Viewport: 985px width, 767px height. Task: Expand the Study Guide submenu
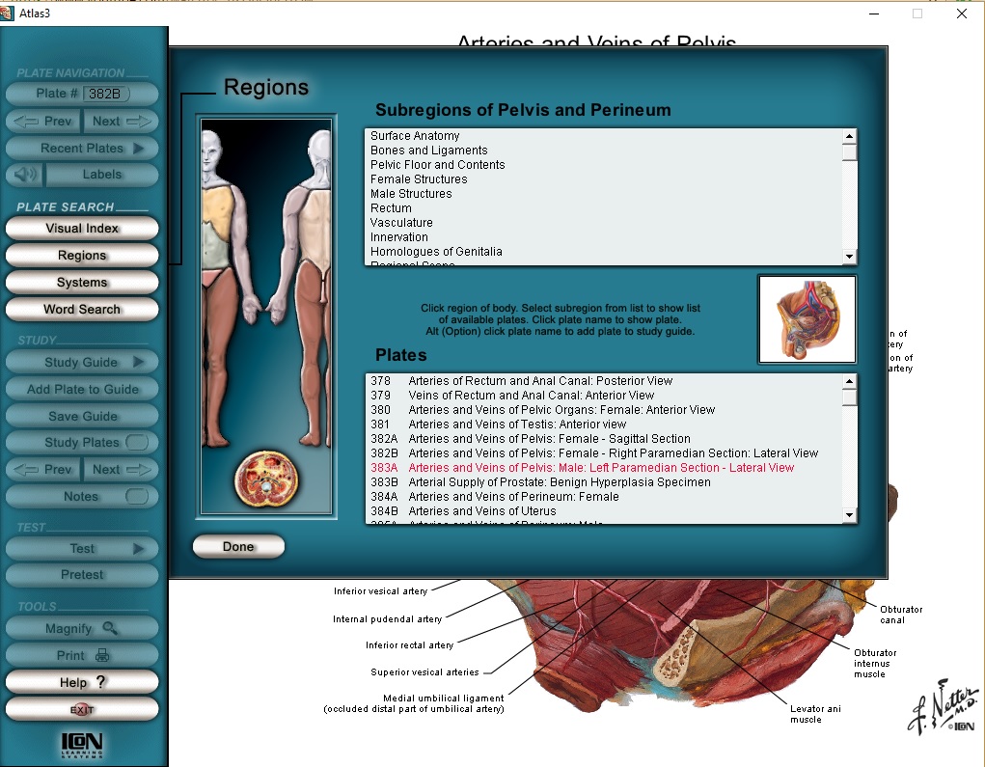82,362
